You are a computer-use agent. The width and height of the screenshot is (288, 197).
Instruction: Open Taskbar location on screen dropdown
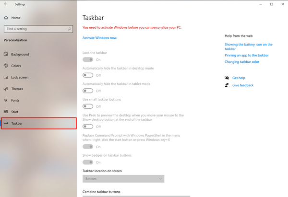(x=123, y=179)
